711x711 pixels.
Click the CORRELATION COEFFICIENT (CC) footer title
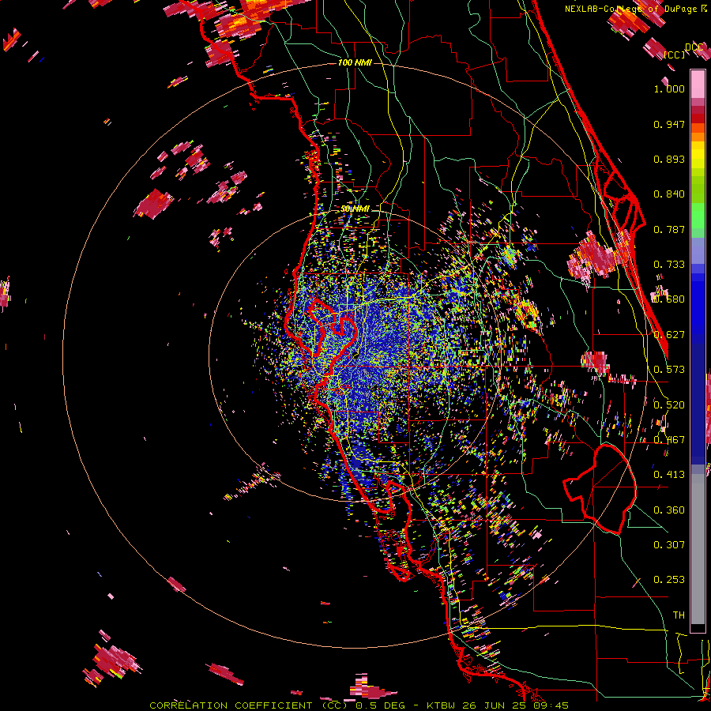249,705
